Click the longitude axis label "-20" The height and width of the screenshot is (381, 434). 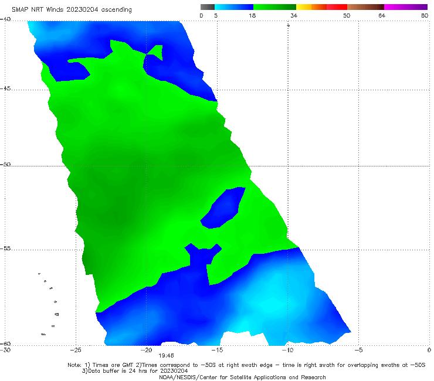point(147,351)
